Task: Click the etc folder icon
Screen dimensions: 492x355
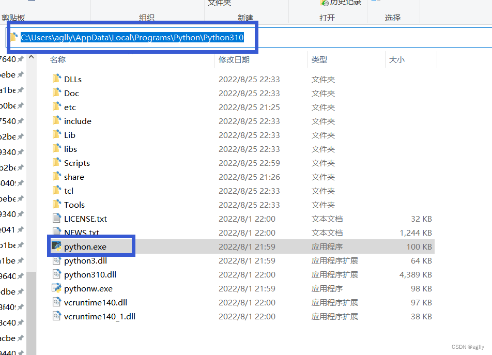Action: 57,106
